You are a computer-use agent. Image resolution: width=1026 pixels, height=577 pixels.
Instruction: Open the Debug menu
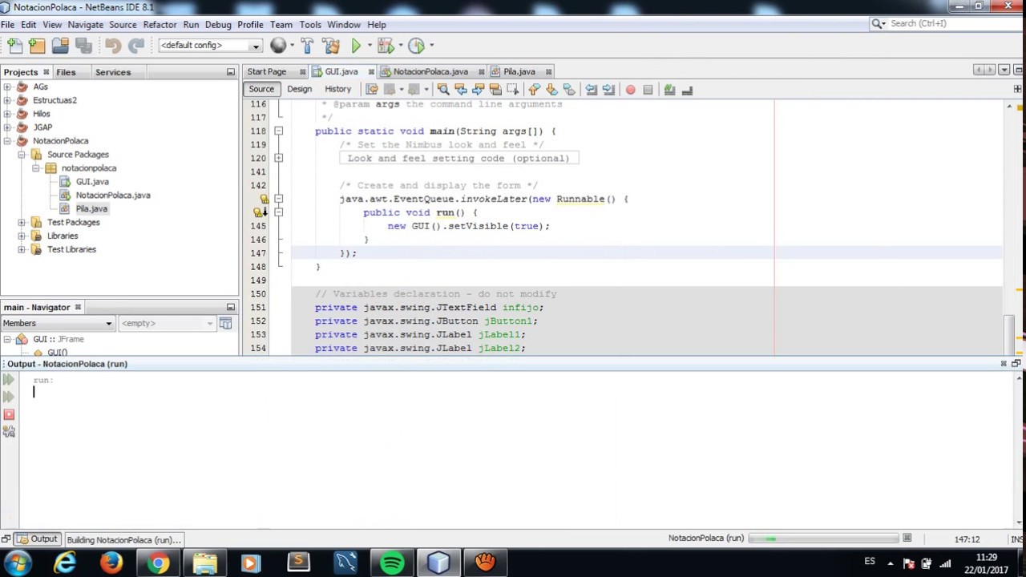(218, 25)
